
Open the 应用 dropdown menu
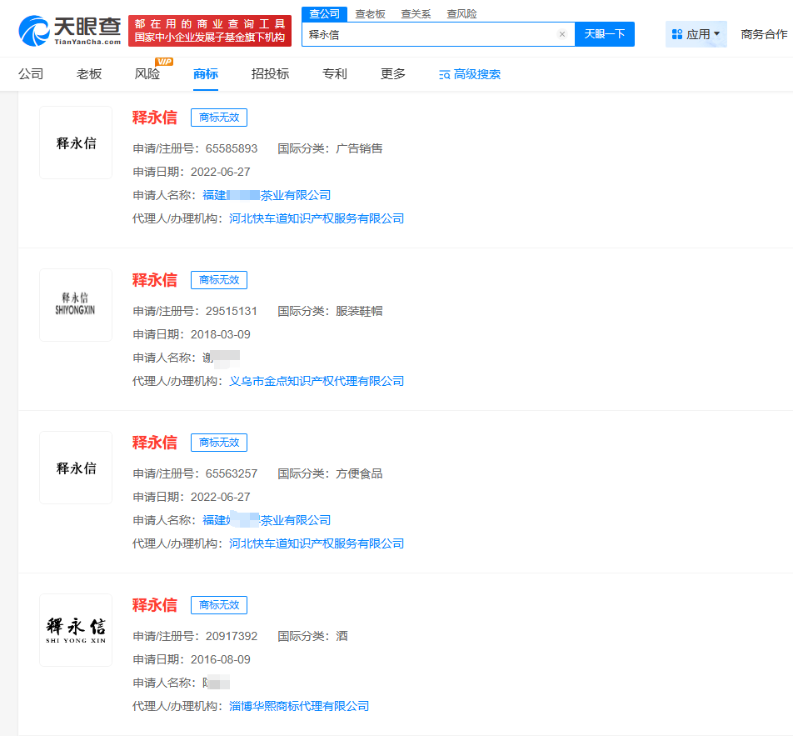[696, 34]
